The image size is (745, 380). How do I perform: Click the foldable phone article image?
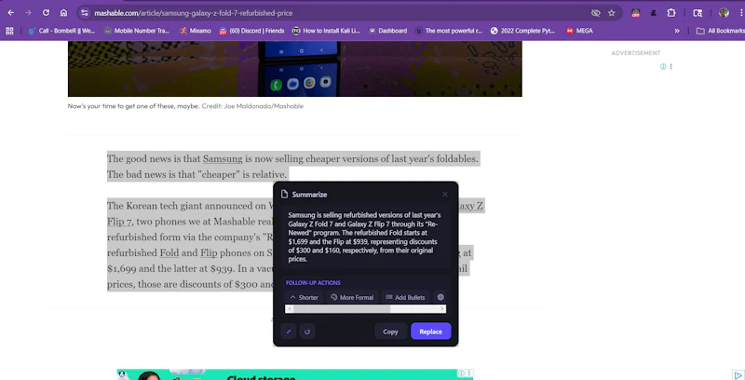[294, 69]
